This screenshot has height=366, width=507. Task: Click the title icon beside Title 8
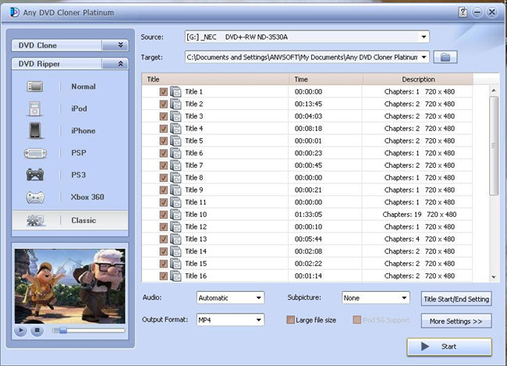coord(175,178)
